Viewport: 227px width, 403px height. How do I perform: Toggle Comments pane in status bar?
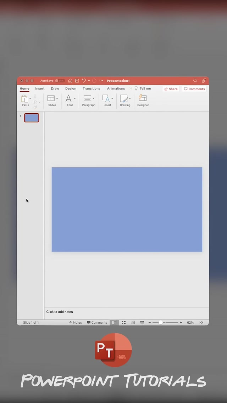pos(97,323)
